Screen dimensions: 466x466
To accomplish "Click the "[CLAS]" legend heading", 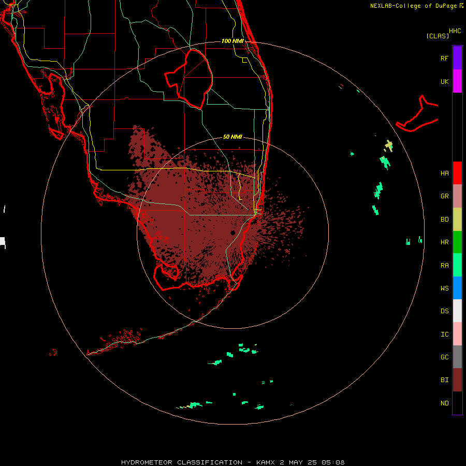I will click(438, 36).
